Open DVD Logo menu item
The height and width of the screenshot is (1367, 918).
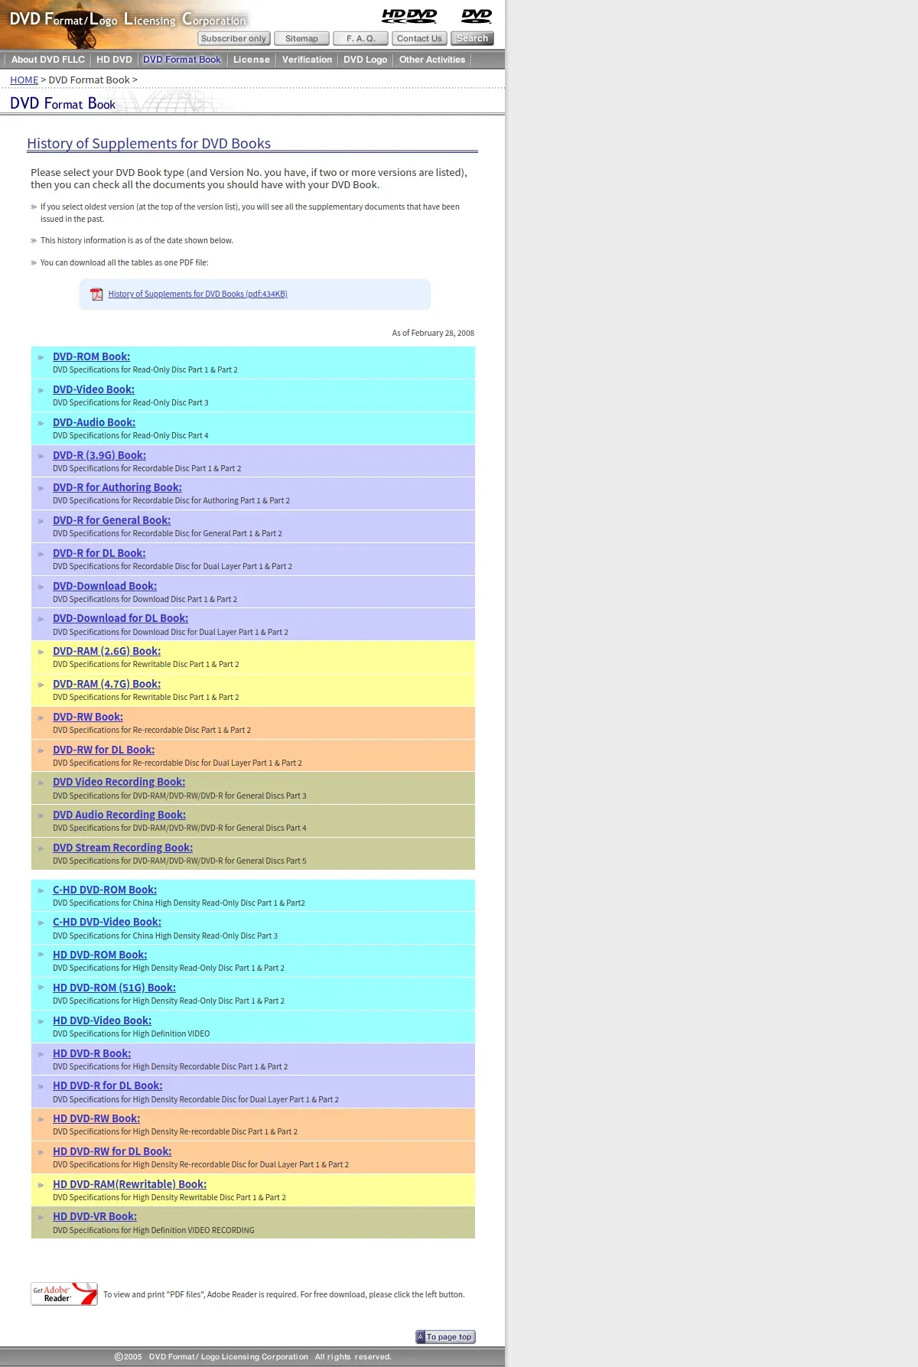[x=365, y=60]
